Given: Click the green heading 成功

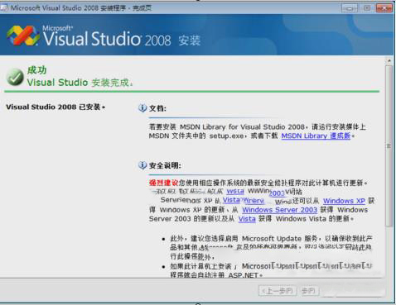Looking at the screenshot, I should pos(36,70).
